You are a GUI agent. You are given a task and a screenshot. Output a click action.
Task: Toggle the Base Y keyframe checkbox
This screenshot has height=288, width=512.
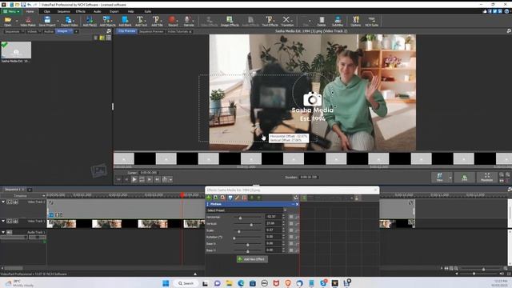tap(291, 250)
